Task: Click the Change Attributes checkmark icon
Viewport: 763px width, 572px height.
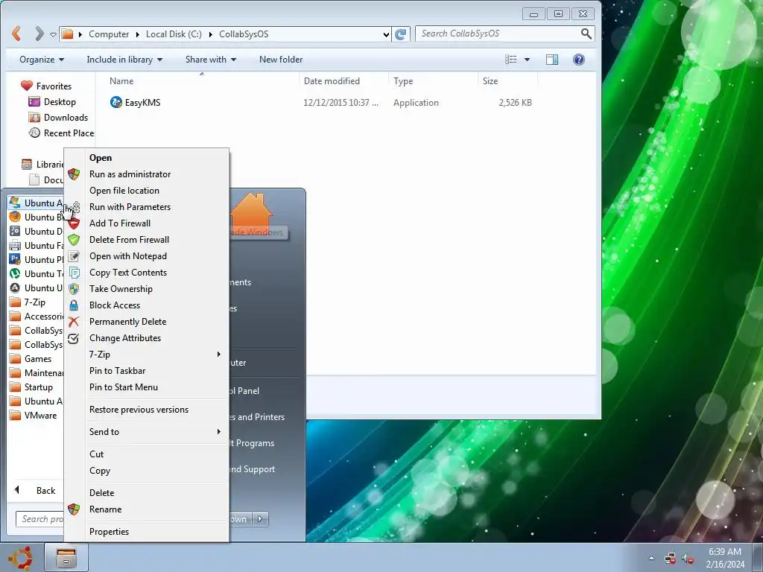Action: click(x=74, y=339)
